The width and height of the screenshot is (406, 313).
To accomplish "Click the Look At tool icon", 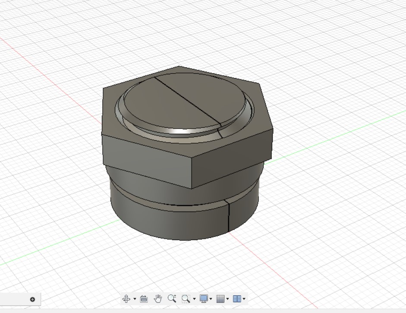I will [144, 299].
